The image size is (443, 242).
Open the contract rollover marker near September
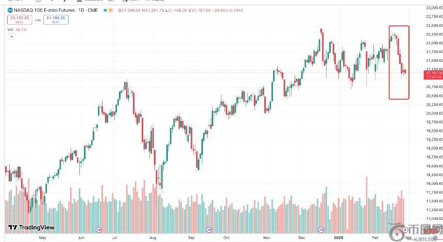pyautogui.click(x=209, y=229)
